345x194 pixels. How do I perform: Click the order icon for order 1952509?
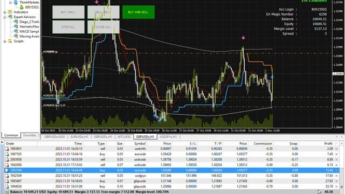tap(7, 176)
